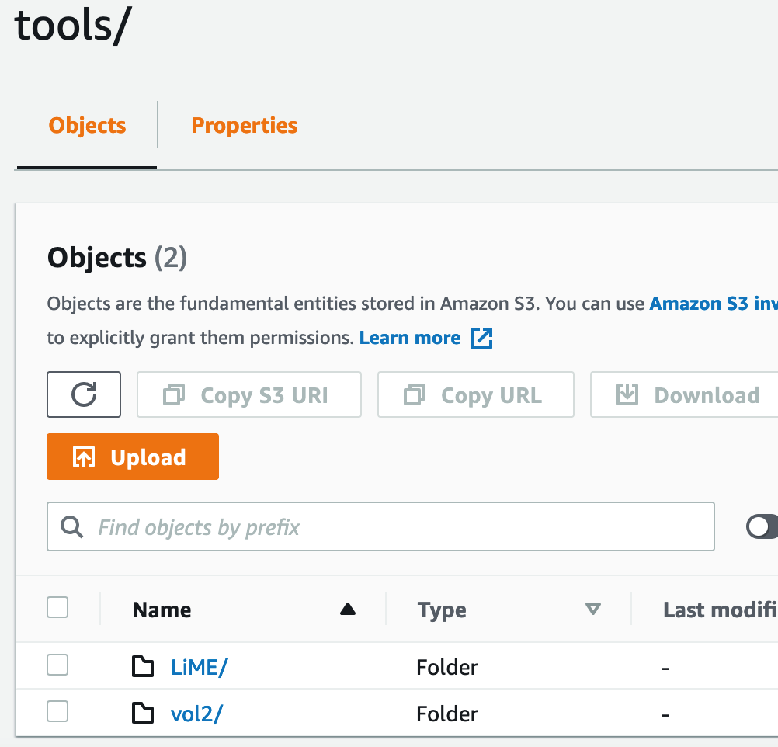The image size is (778, 747).
Task: Check the select-all checkbox in table header
Action: click(57, 607)
